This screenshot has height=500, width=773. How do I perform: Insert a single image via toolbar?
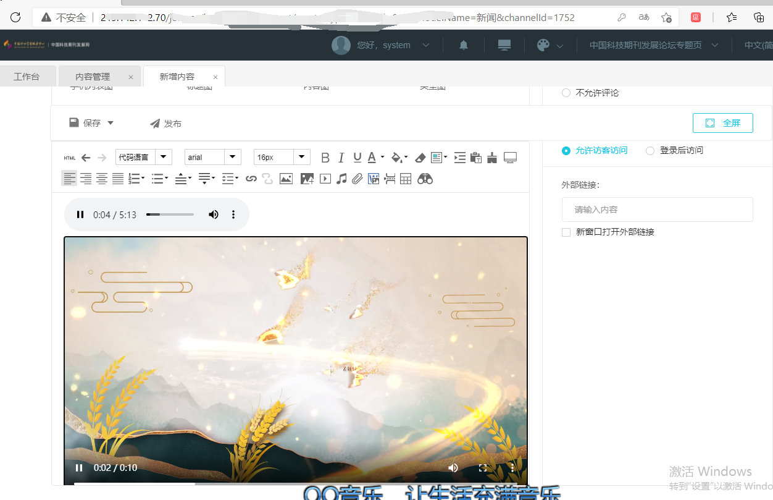click(x=286, y=179)
